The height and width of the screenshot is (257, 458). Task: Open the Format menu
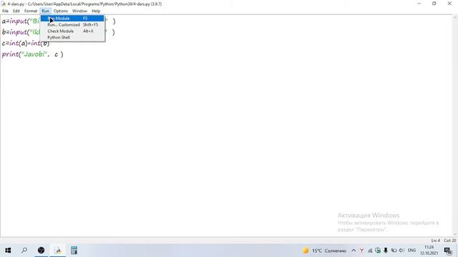[31, 11]
